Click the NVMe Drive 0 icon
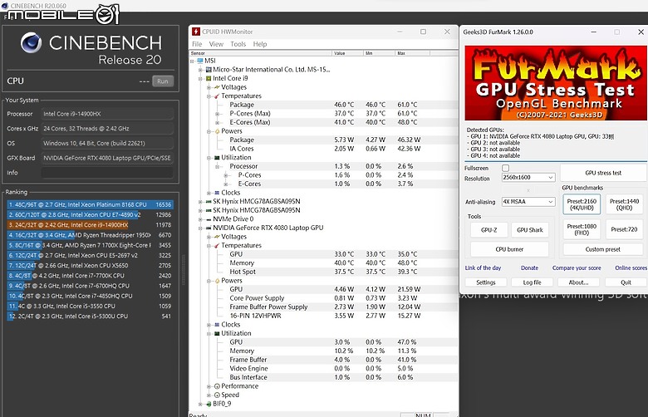 209,219
